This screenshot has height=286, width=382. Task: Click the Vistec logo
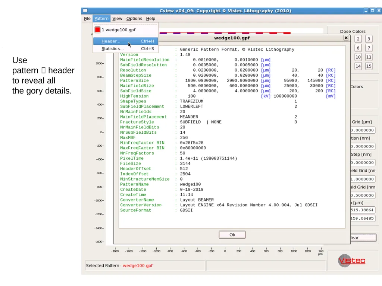coord(351,260)
